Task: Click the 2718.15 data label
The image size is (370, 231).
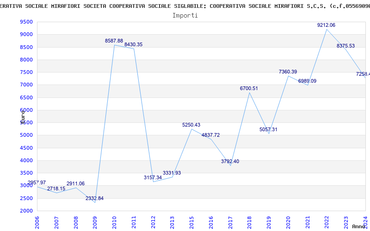Action: (x=56, y=189)
